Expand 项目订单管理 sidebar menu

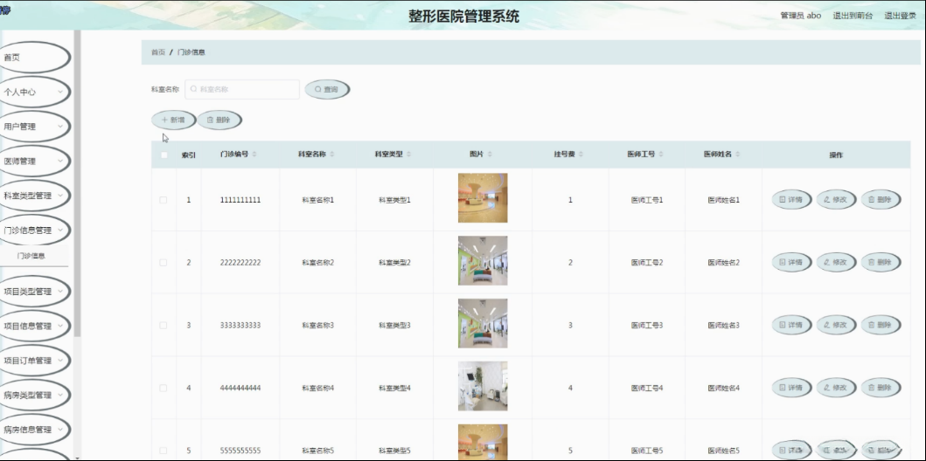(34, 361)
